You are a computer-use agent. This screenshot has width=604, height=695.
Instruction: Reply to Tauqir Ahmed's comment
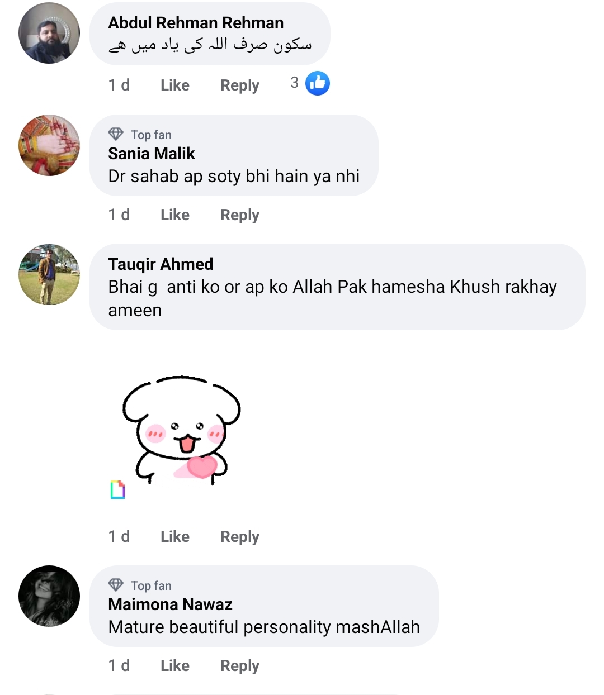239,537
